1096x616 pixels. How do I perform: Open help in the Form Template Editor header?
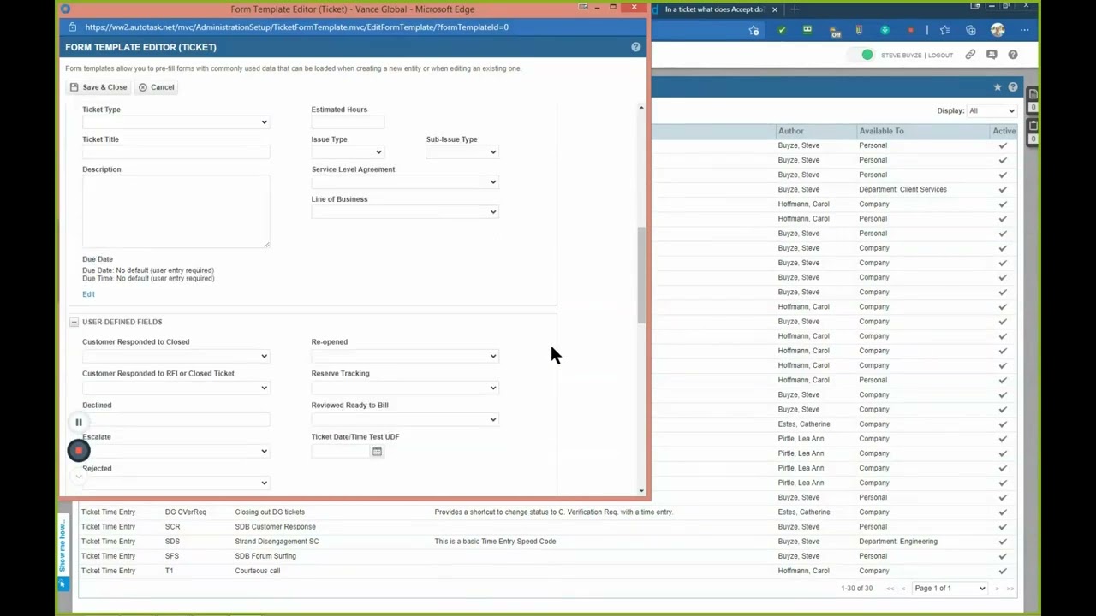click(x=635, y=47)
